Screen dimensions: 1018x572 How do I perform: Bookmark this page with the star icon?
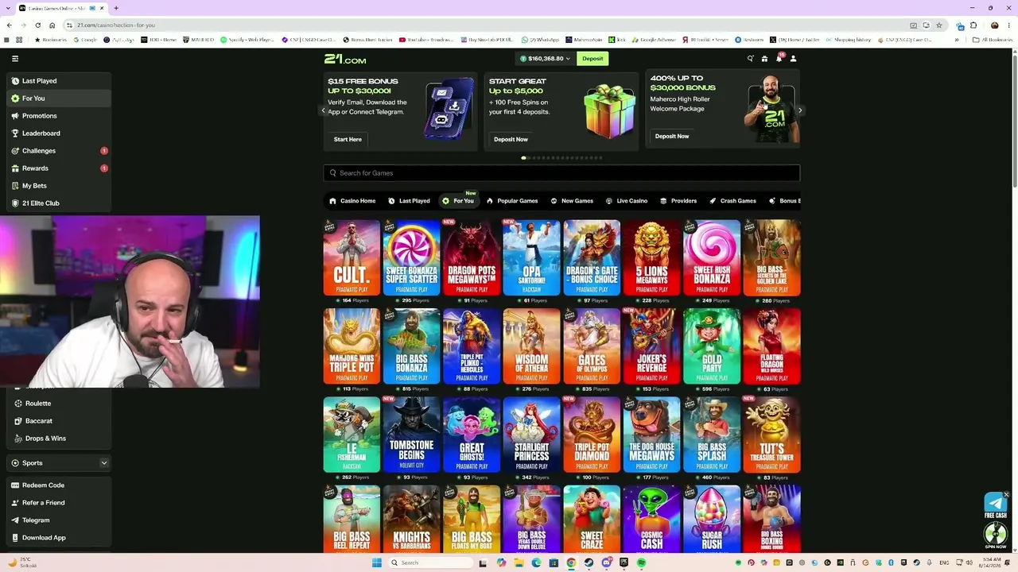coord(939,25)
